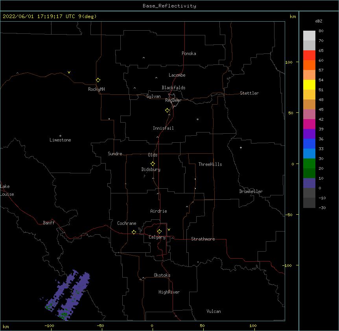Image resolution: width=339 pixels, height=331 pixels.
Task: Click the white 80 dBZ legend swatch
Action: pyautogui.click(x=309, y=36)
